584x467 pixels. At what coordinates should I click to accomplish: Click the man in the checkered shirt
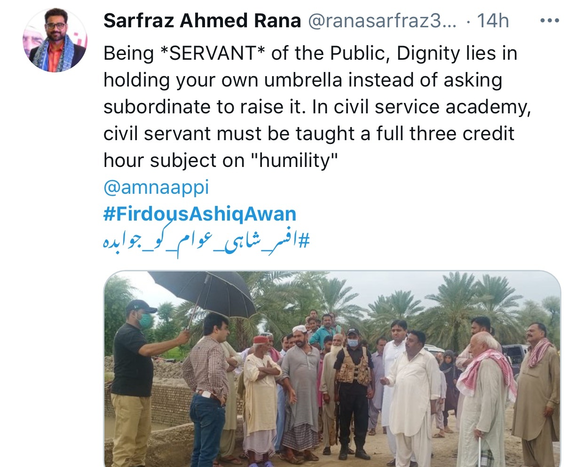click(207, 386)
